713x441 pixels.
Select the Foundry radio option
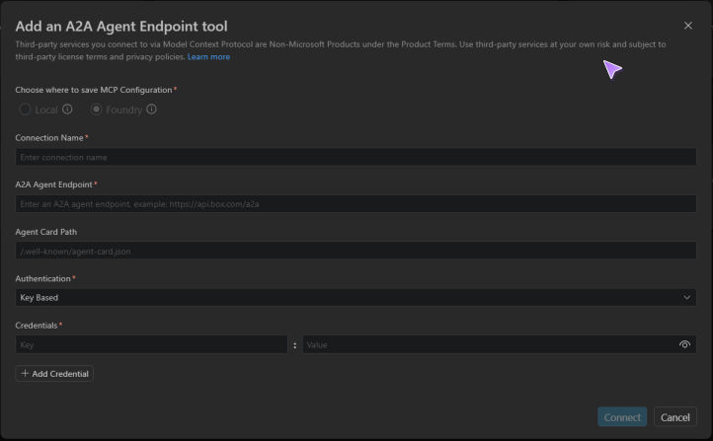[x=96, y=110]
